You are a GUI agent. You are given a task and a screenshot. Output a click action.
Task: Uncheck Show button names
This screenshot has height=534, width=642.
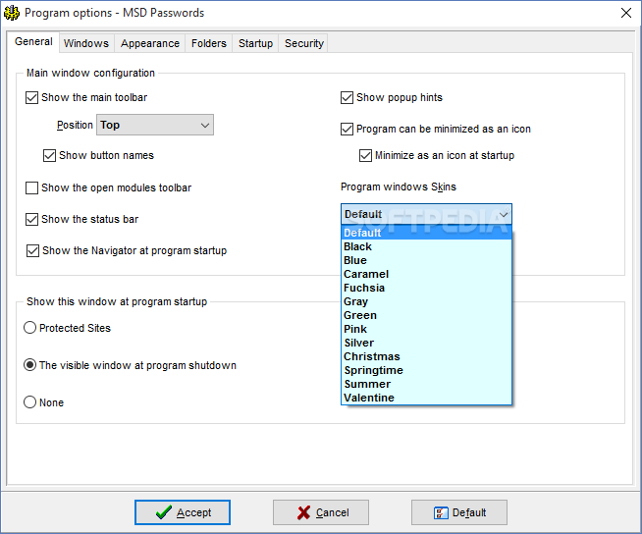[x=49, y=156]
